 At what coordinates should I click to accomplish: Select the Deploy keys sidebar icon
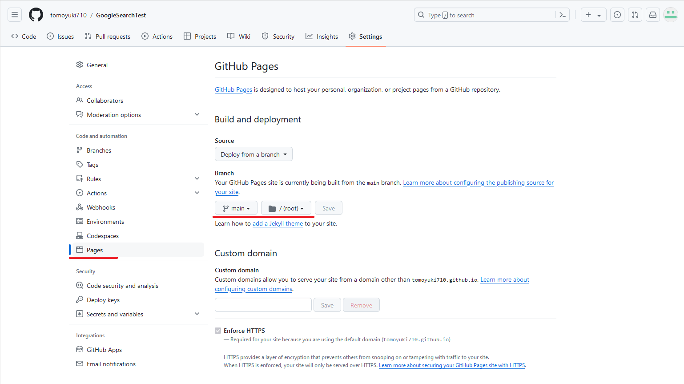tap(79, 299)
